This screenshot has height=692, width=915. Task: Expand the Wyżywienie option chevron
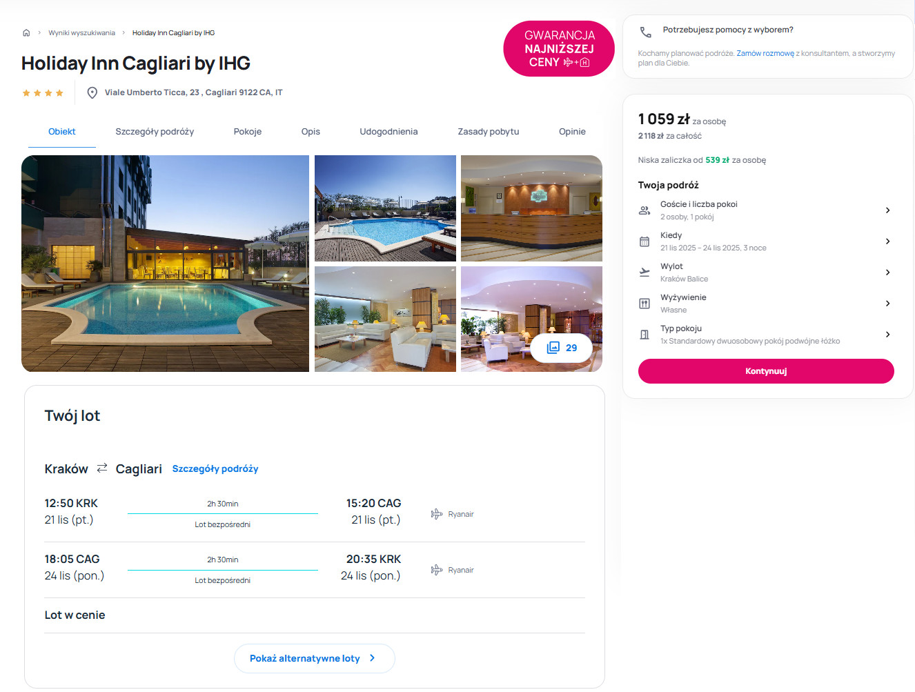pos(888,304)
